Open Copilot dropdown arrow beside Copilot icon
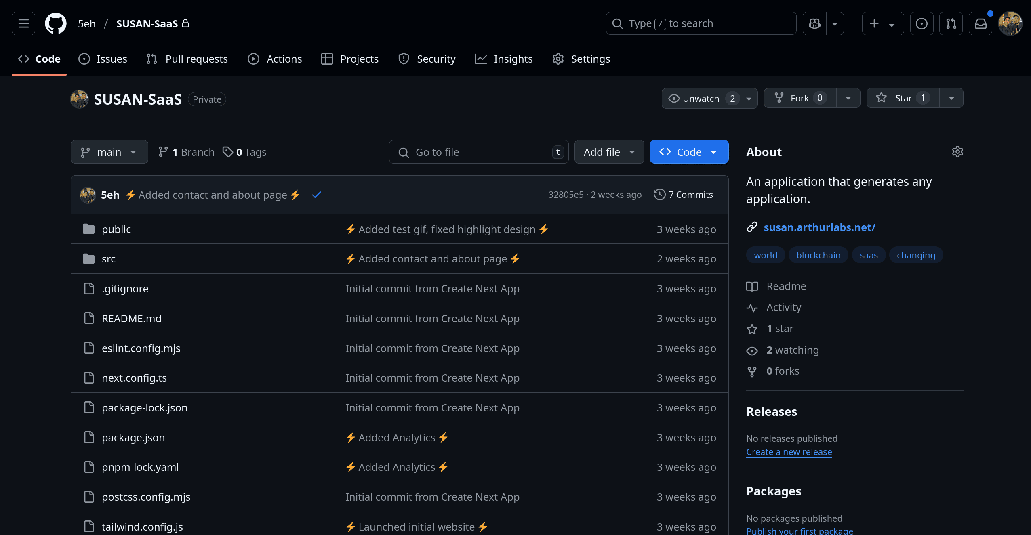Viewport: 1031px width, 535px height. [835, 23]
